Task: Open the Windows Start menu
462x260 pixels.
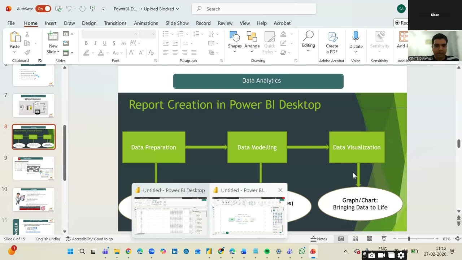Action: point(70,251)
